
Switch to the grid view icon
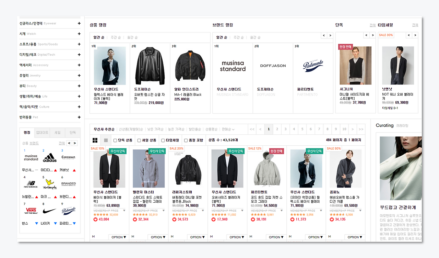click(95, 140)
